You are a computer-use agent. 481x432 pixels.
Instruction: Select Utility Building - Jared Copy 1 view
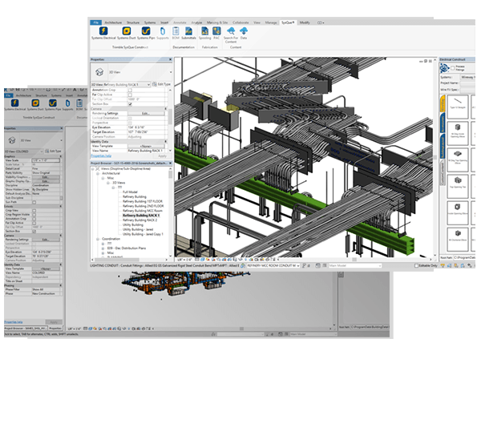pyautogui.click(x=143, y=234)
